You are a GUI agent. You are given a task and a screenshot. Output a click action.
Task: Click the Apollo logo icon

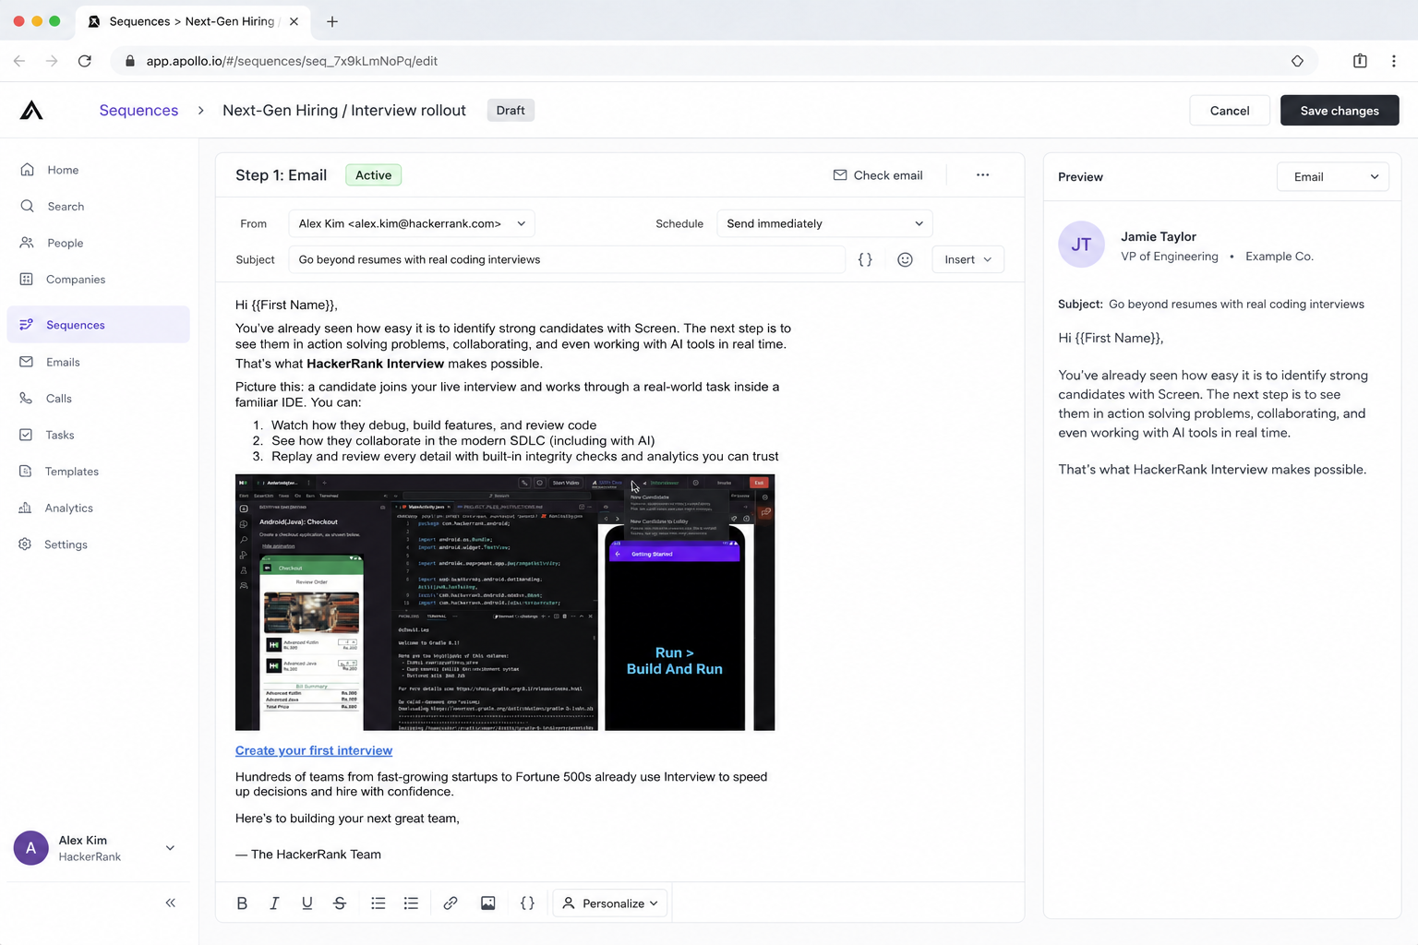point(31,111)
